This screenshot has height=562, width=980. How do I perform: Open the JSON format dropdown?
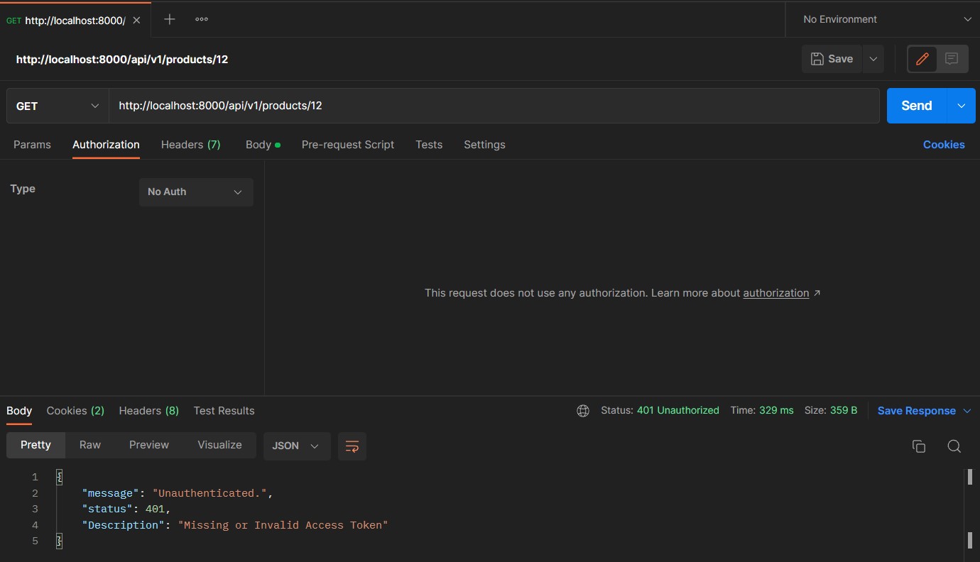296,446
